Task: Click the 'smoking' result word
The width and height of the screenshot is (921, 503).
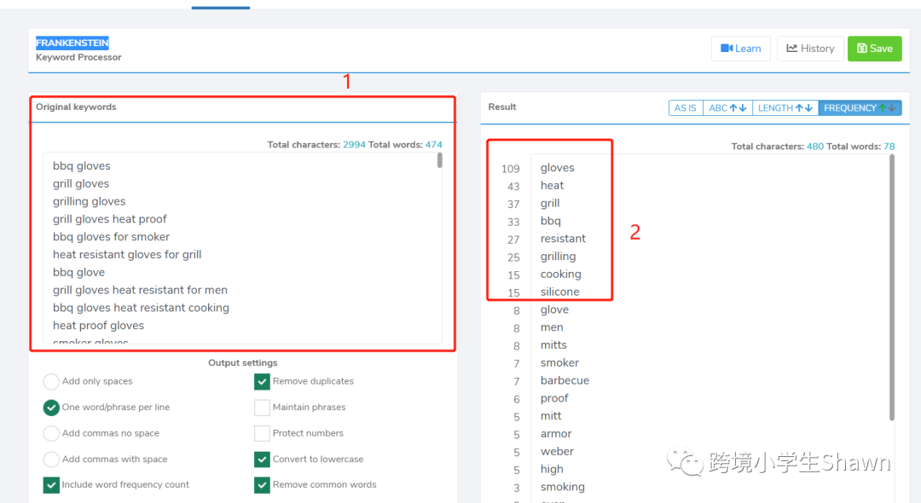Action: coord(563,487)
